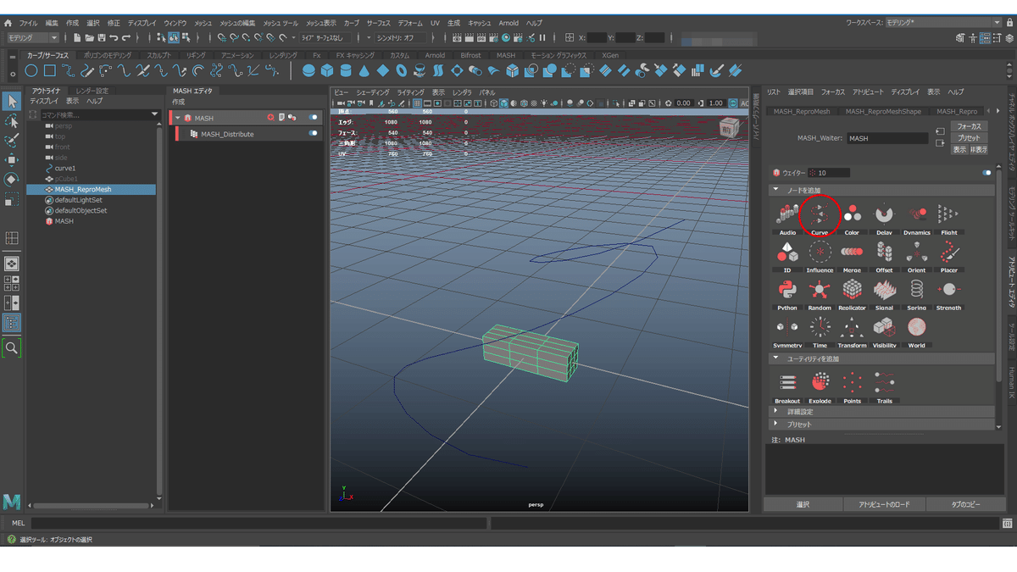Switch to the ポリゴンのモデリング shelf tab

[x=108, y=55]
